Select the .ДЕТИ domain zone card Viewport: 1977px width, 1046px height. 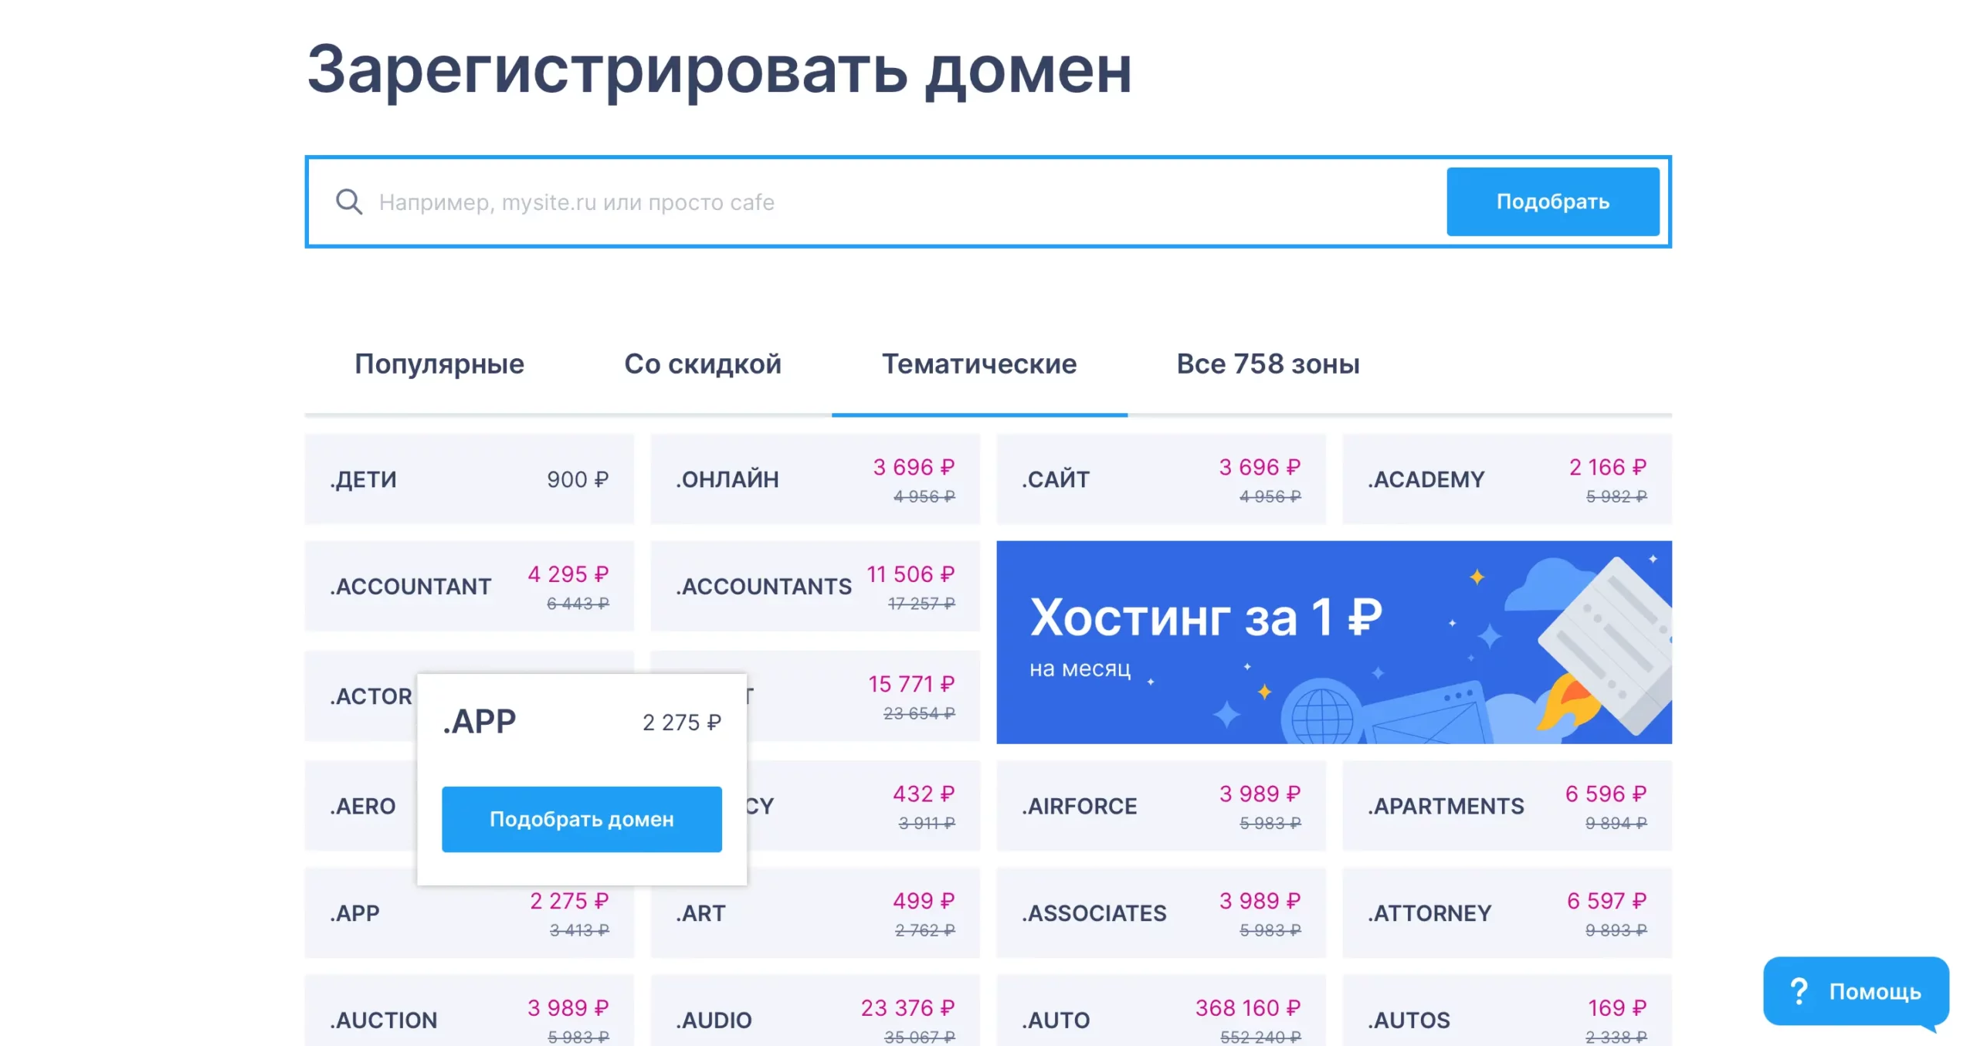tap(469, 479)
